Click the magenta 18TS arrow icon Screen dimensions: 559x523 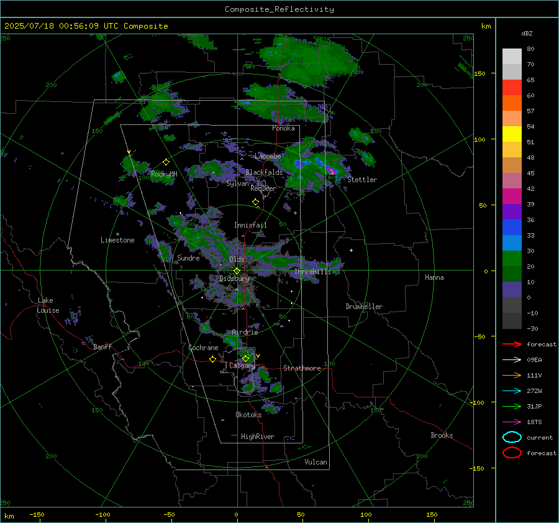click(512, 422)
